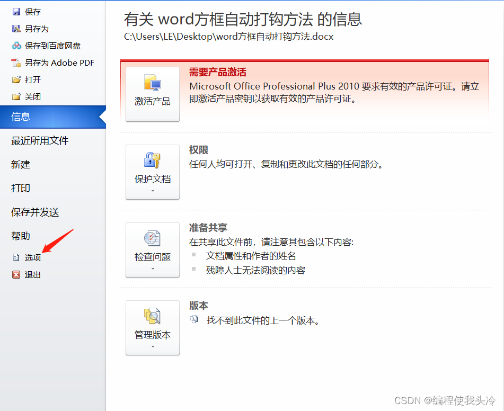Viewport: 504px width, 411px height.
Task: Click the Activate Product computer icon
Action: click(152, 82)
